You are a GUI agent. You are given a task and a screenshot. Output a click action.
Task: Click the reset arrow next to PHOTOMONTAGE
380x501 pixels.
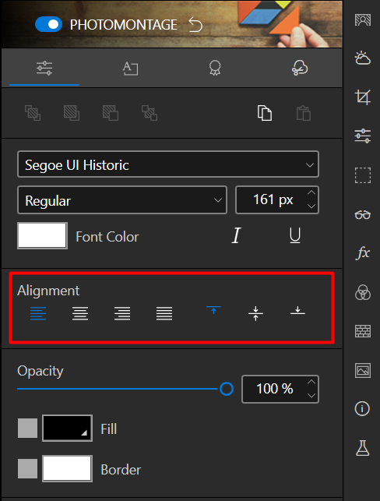195,25
